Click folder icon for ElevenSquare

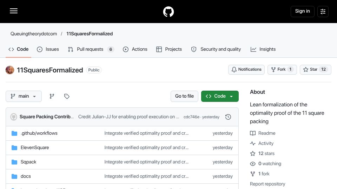14,148
